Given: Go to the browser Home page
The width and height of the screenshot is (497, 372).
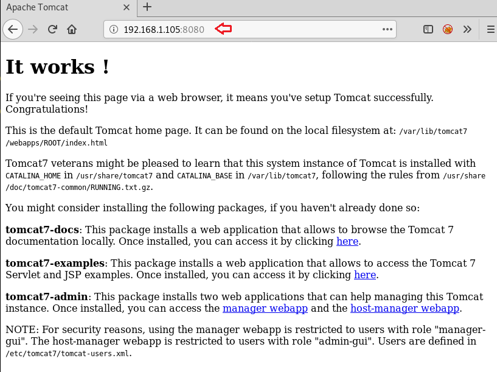Looking at the screenshot, I should [72, 29].
